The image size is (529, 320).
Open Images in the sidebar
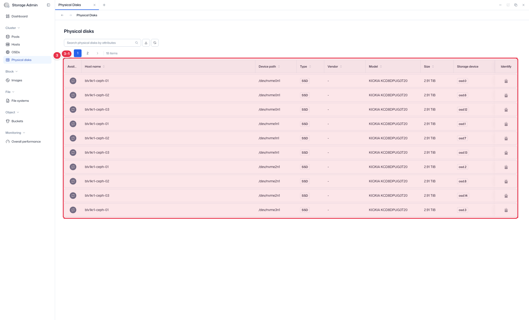click(x=27, y=80)
